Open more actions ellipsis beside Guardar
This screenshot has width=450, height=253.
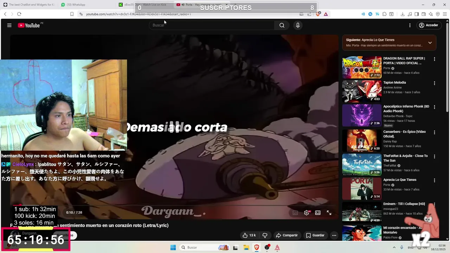(334, 235)
